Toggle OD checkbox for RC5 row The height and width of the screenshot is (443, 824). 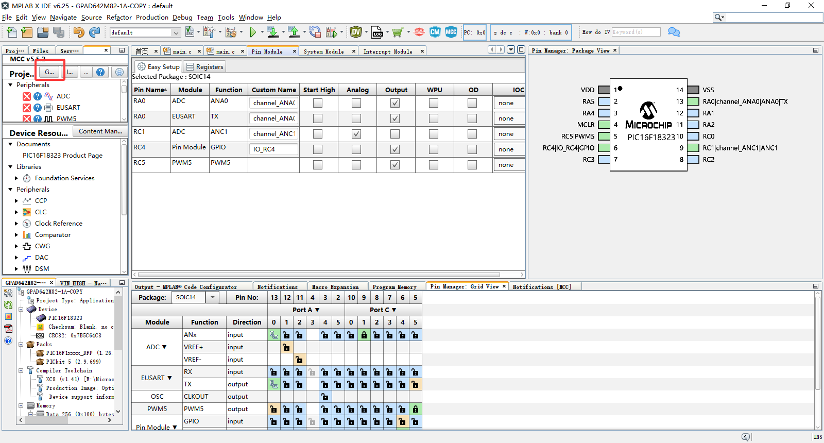(472, 165)
